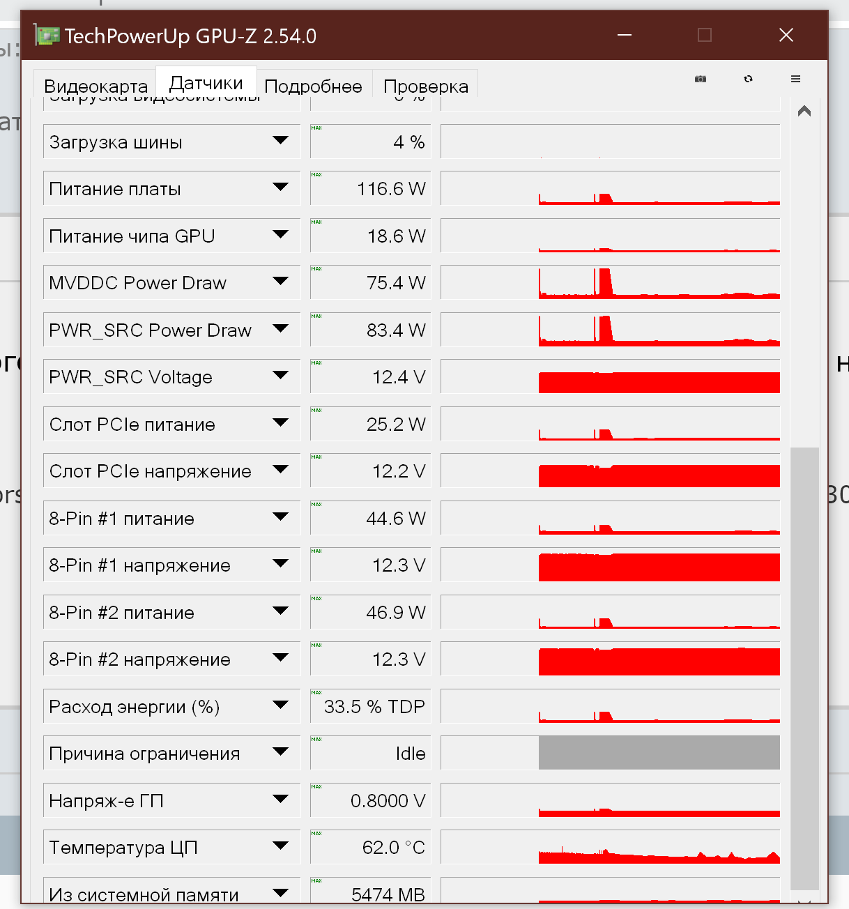Screen dimensions: 849x909
Task: Click the Питание платы history graph
Action: click(x=611, y=188)
